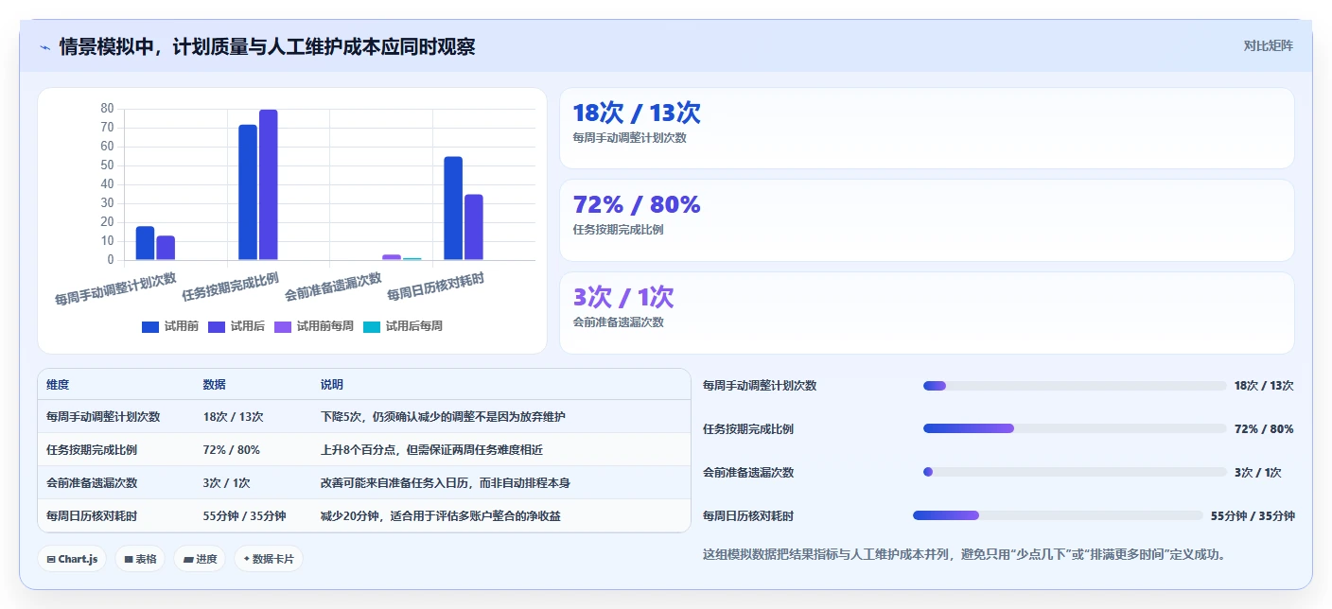Click the note starting 下降5次

(444, 417)
